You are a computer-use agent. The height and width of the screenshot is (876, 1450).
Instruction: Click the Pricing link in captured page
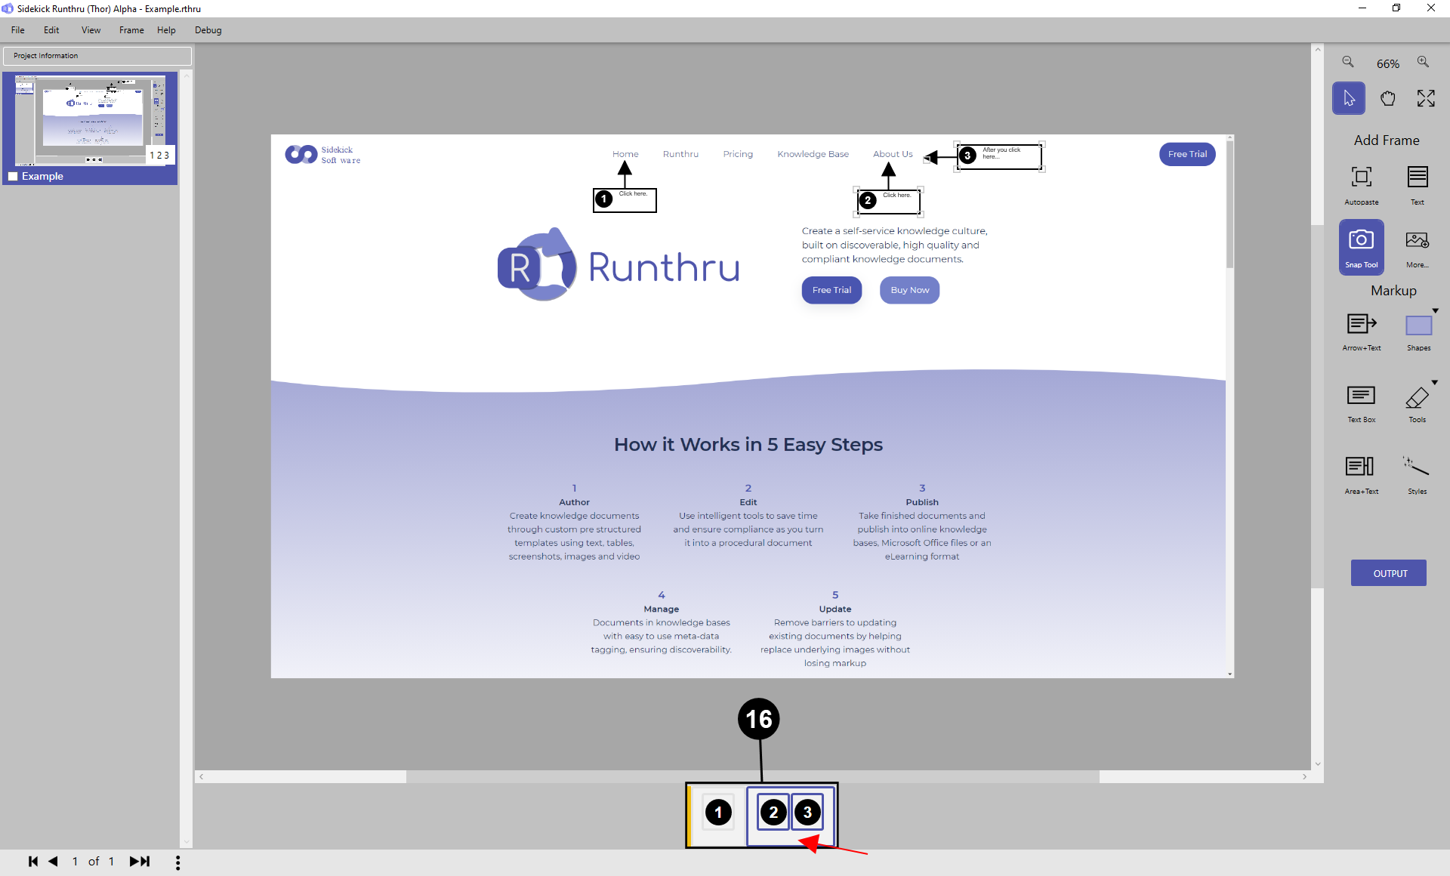738,154
